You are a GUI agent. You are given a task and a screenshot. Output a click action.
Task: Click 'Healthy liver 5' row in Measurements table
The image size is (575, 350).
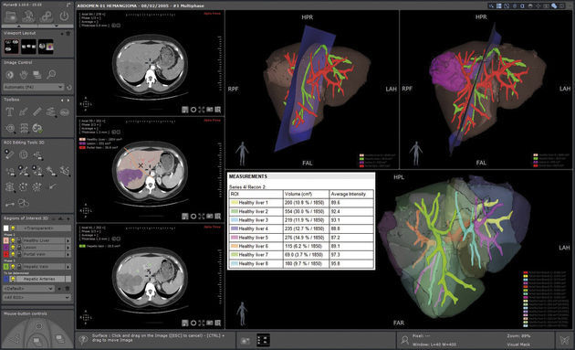[300, 238]
